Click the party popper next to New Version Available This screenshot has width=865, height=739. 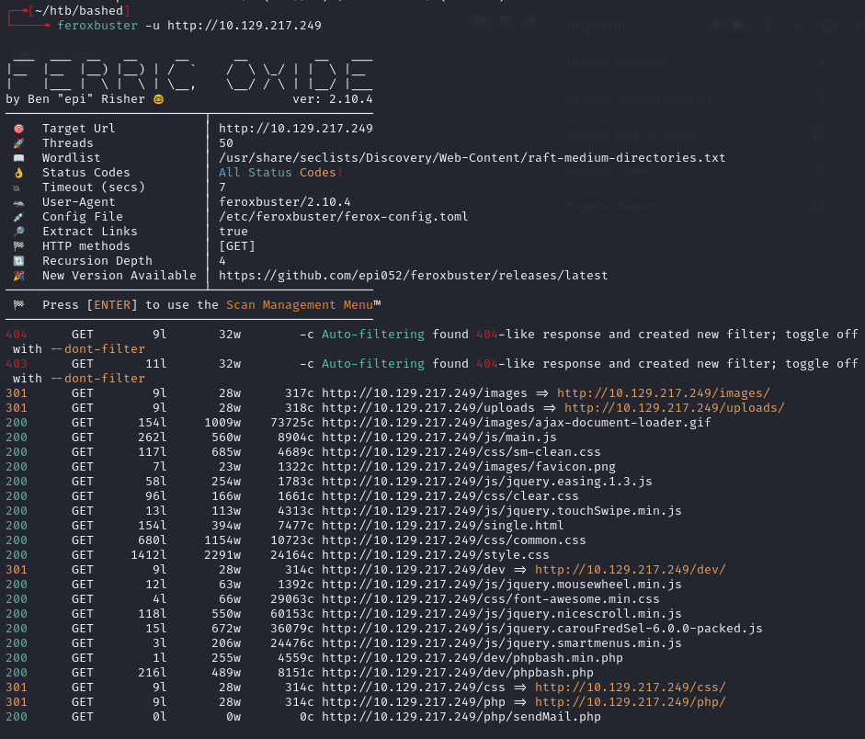click(19, 276)
